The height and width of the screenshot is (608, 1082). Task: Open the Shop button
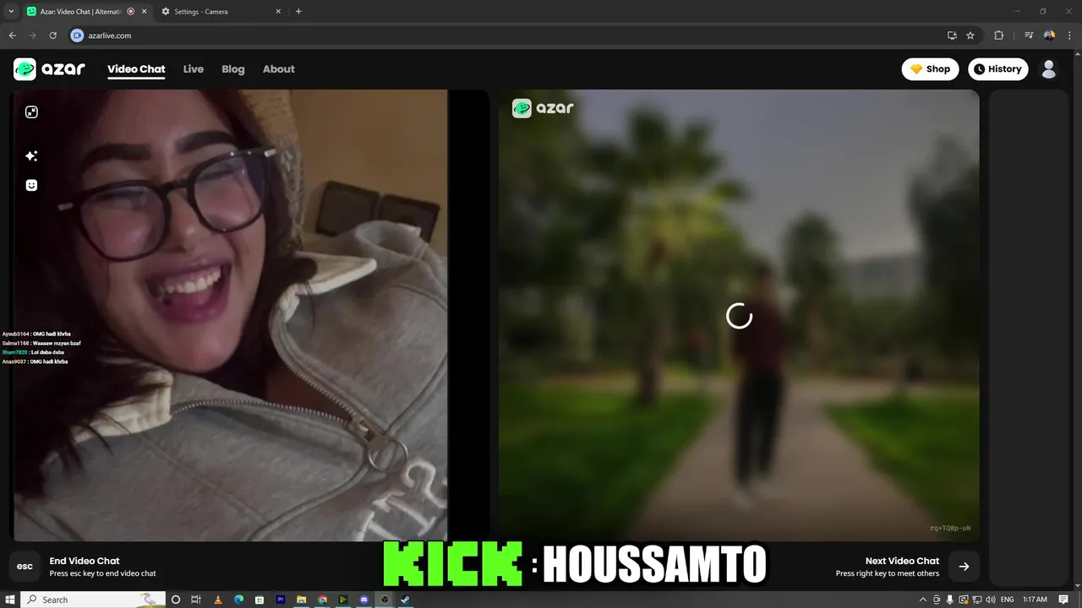tap(930, 69)
